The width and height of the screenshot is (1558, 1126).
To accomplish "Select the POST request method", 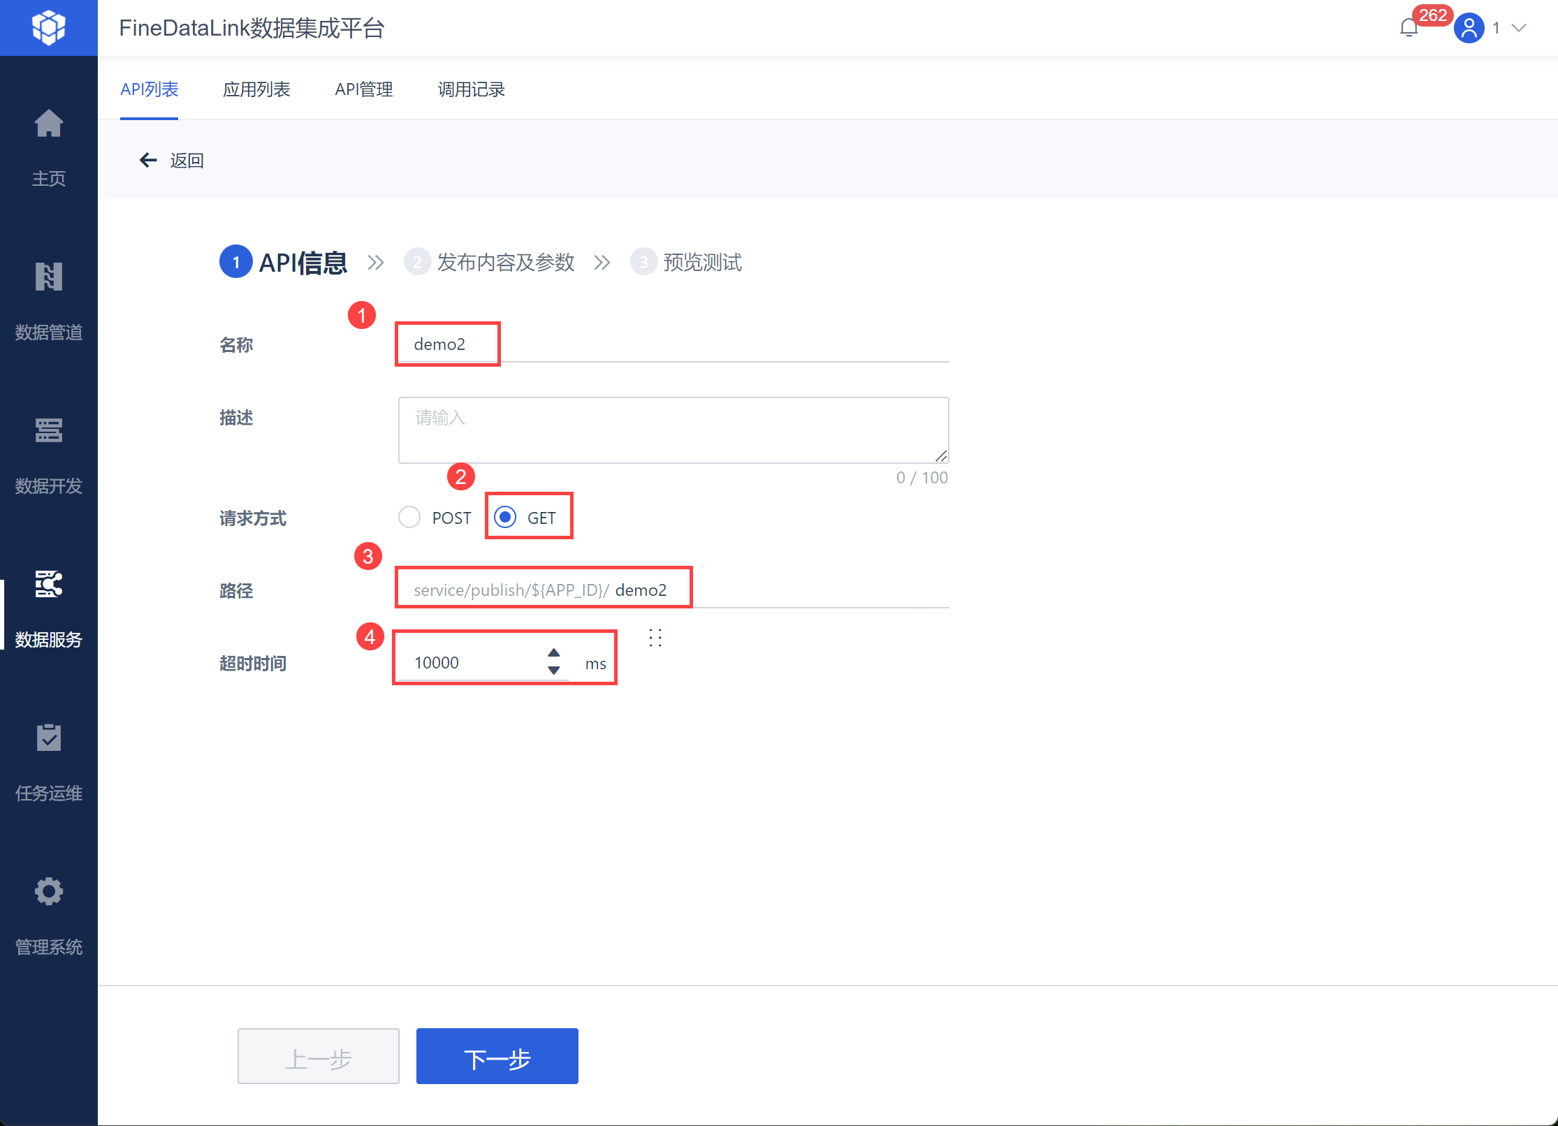I will [409, 518].
